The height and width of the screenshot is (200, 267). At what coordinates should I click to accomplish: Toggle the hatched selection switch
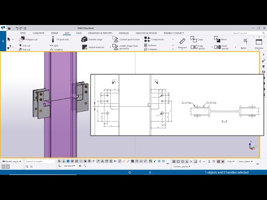72,161
